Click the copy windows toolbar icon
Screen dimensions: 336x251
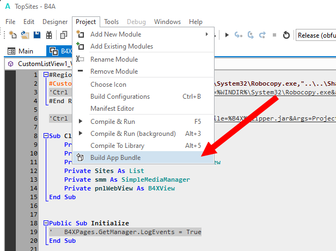(64, 35)
